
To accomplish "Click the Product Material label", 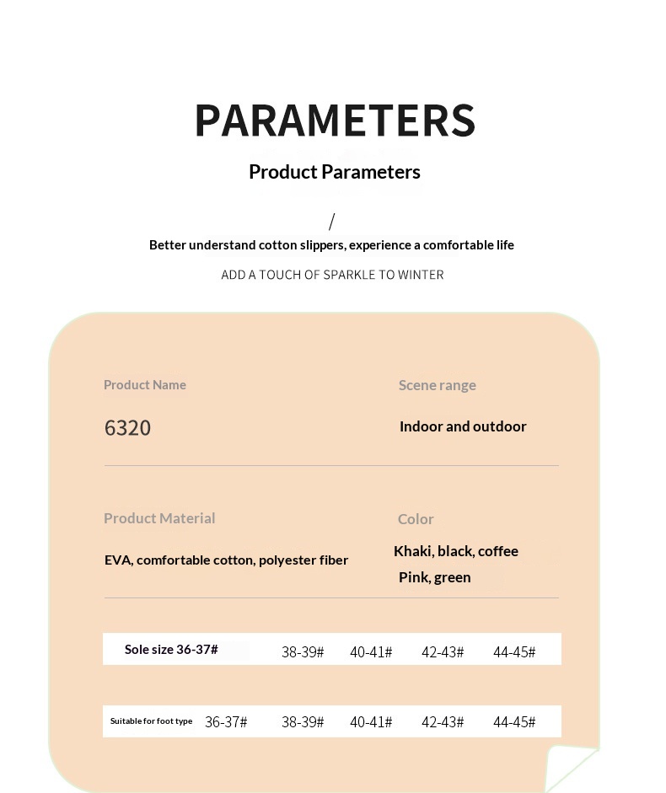I will [x=159, y=518].
